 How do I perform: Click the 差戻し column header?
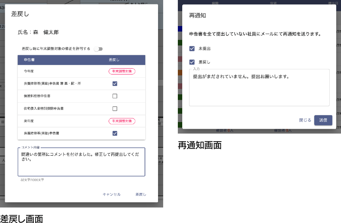(x=114, y=60)
